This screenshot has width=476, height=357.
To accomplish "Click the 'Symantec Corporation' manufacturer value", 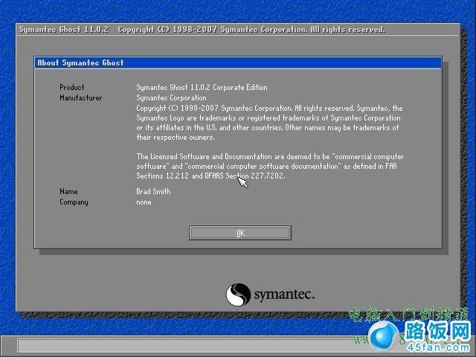I will (171, 97).
